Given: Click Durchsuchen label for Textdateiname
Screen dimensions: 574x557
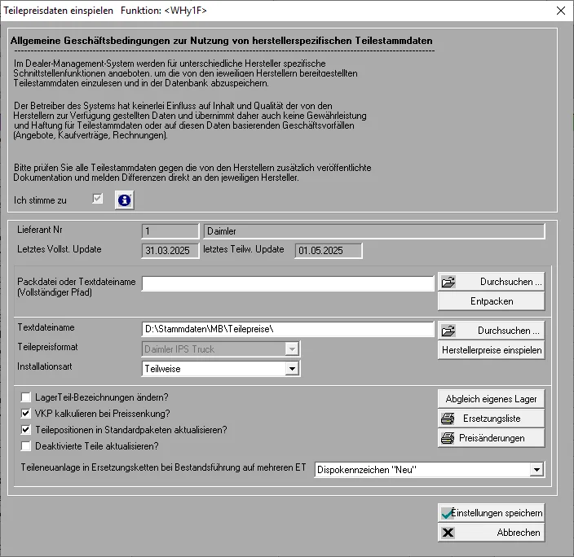Looking at the screenshot, I should 509,331.
